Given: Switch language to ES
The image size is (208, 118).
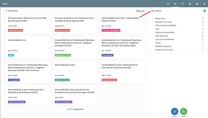Looking at the screenshot, I should click(x=168, y=4).
